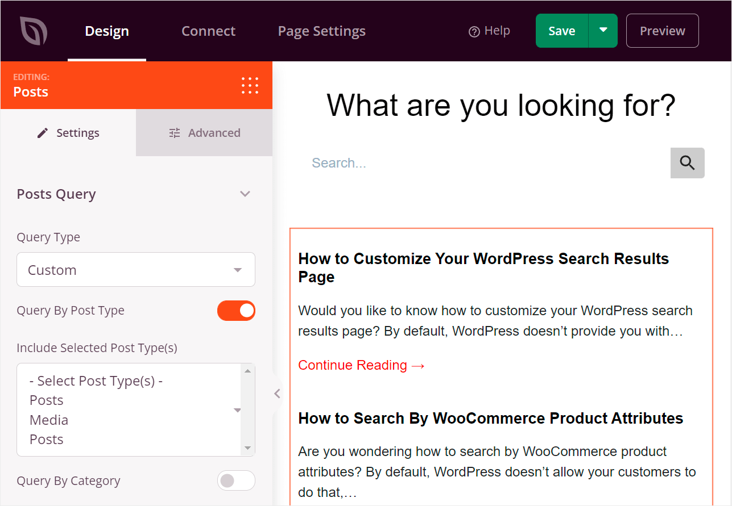
Task: Click the post type list scroll-up arrow
Action: click(x=247, y=371)
